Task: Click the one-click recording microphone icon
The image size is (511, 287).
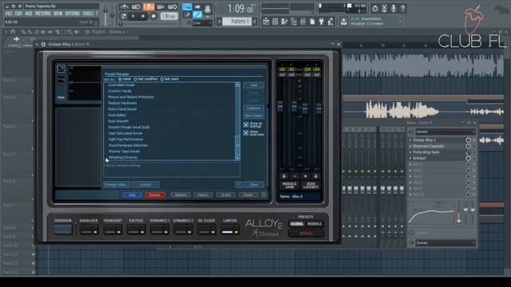Action: tap(394, 9)
